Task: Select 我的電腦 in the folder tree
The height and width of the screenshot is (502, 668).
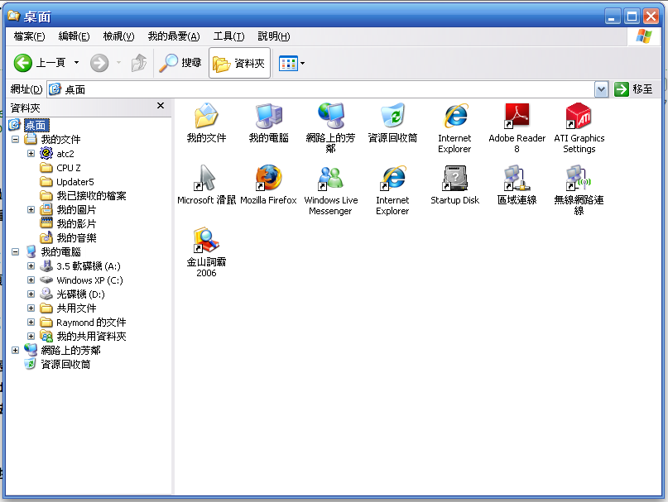Action: pyautogui.click(x=60, y=252)
